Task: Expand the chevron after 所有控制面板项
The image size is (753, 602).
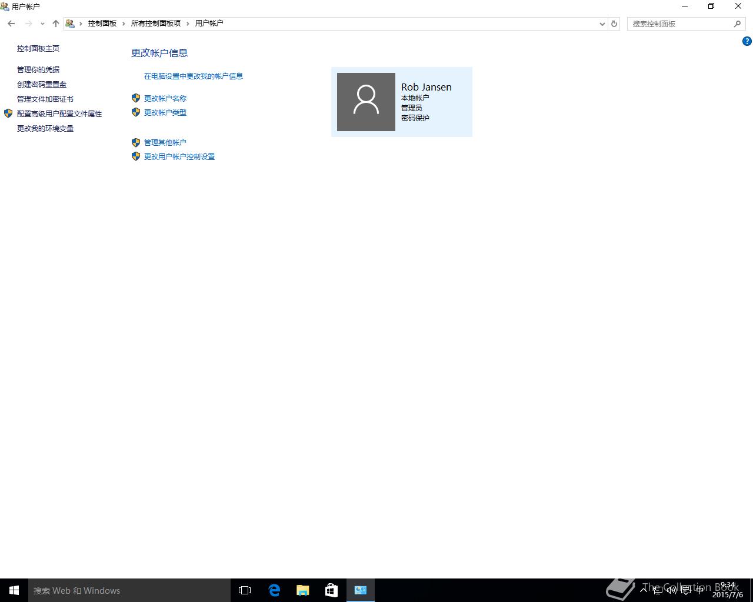Action: click(188, 24)
